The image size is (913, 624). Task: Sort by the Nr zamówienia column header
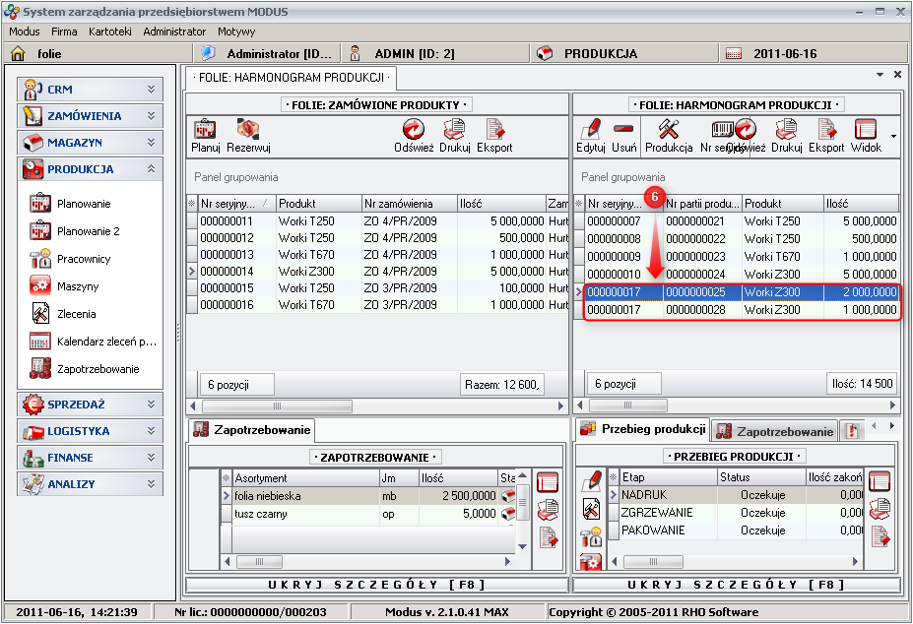coord(408,204)
